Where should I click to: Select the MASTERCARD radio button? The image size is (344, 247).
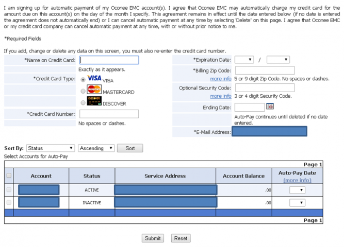pos(83,91)
